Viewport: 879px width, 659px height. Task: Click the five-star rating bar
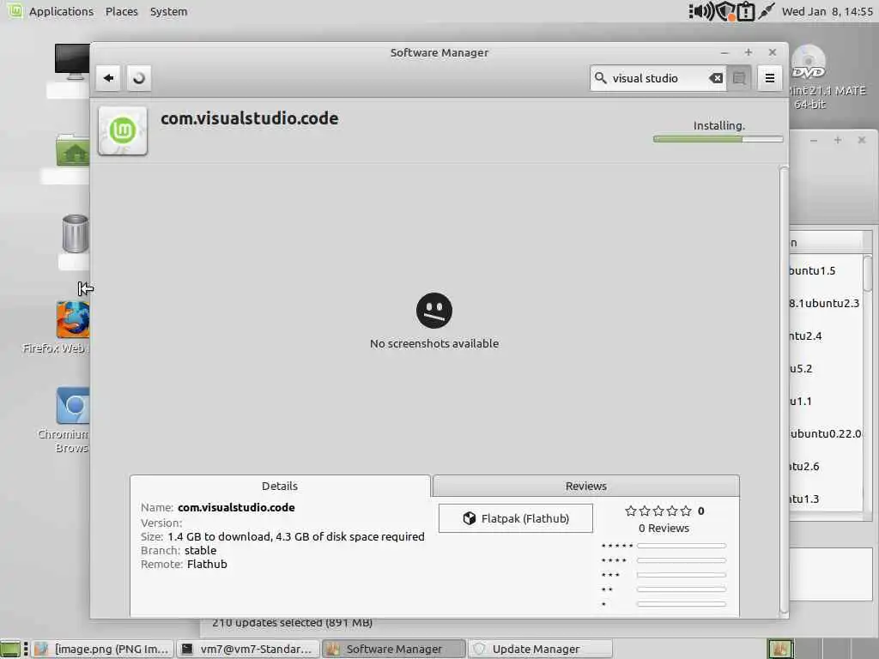(681, 545)
